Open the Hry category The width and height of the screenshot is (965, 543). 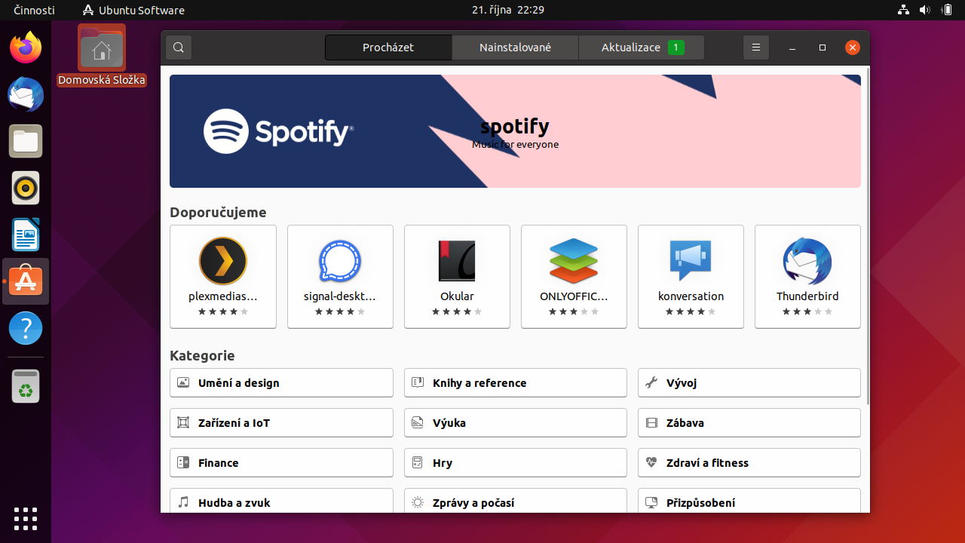coord(515,462)
